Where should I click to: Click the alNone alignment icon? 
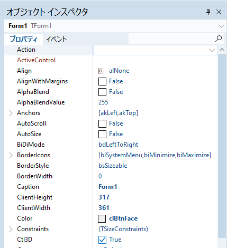101,71
